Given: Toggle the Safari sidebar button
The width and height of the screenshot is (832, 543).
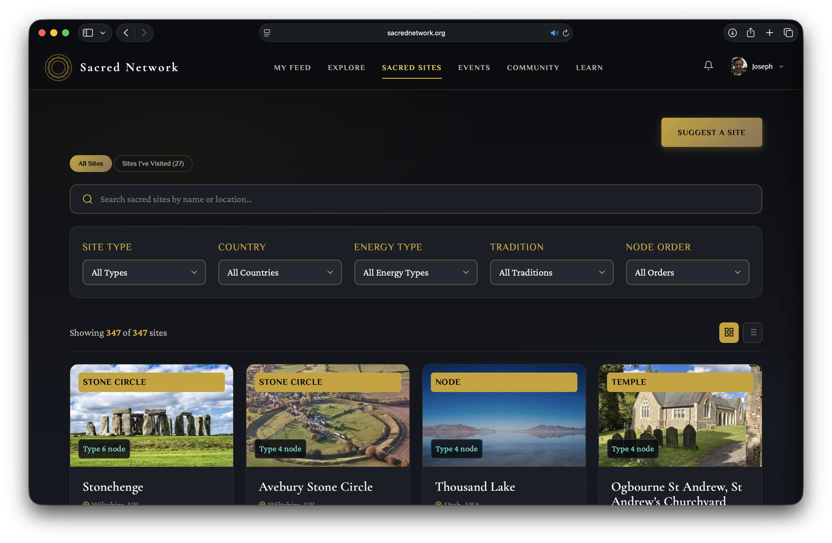Looking at the screenshot, I should pyautogui.click(x=88, y=33).
